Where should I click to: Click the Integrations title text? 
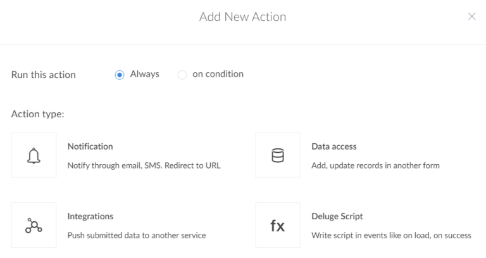[x=90, y=216]
